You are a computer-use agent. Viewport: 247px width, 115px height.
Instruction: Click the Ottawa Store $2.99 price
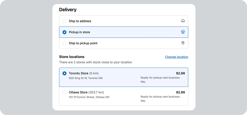tap(180, 92)
